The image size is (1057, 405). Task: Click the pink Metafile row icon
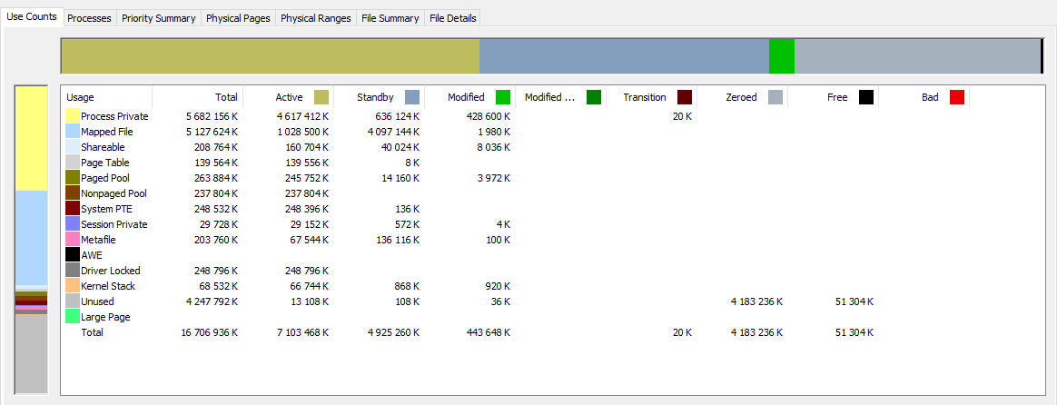coord(73,240)
